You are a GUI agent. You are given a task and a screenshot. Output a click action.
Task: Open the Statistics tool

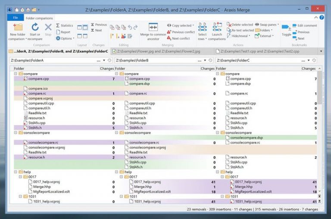[64, 25]
